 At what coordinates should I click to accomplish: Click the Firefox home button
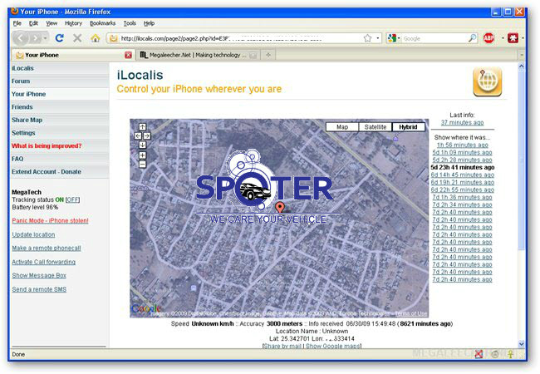95,38
